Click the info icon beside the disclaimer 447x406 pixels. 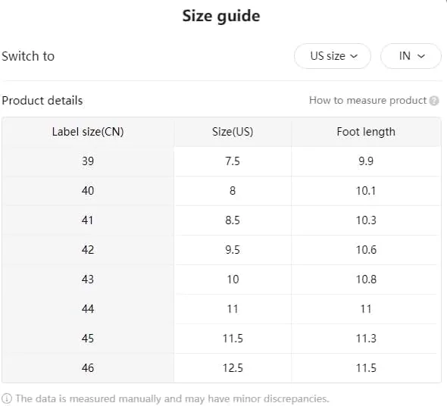[7, 398]
